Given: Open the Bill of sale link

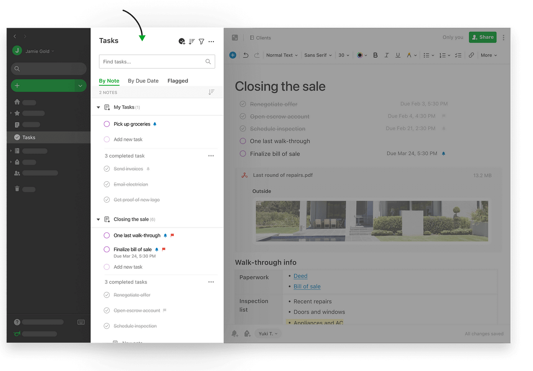Looking at the screenshot, I should click(307, 287).
